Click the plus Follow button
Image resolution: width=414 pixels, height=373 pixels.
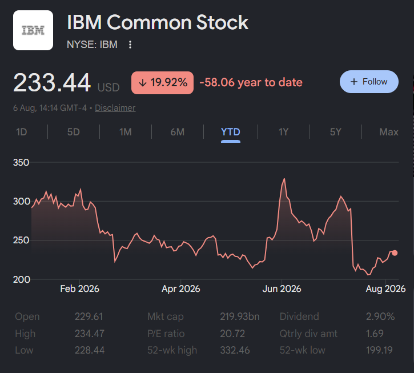tap(369, 82)
